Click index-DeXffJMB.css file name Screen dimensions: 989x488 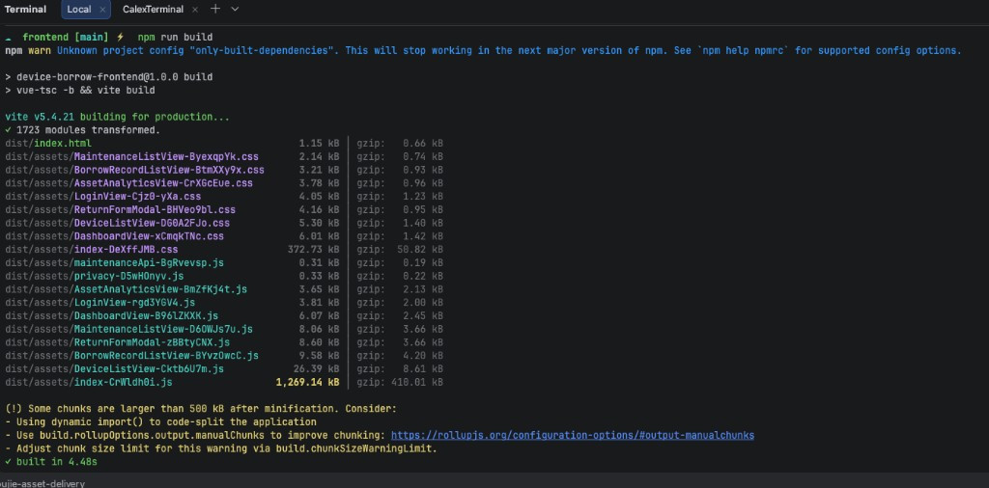[126, 250]
